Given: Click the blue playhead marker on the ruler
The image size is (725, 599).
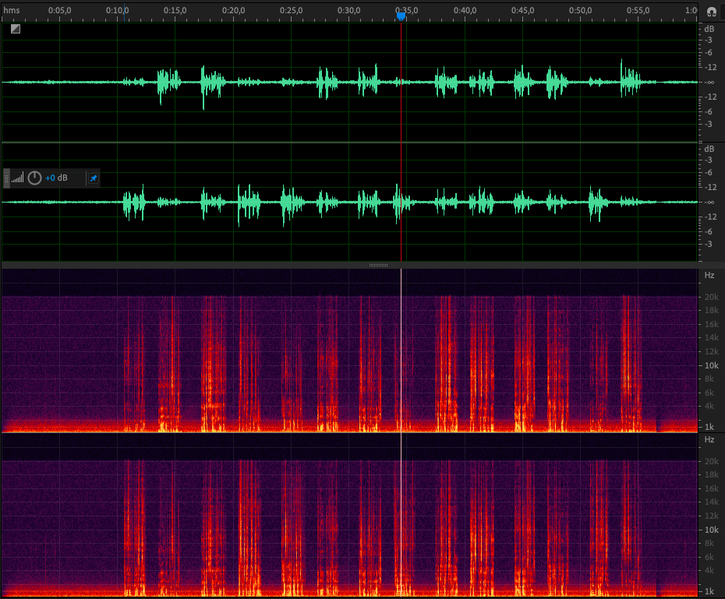Looking at the screenshot, I should 401,15.
